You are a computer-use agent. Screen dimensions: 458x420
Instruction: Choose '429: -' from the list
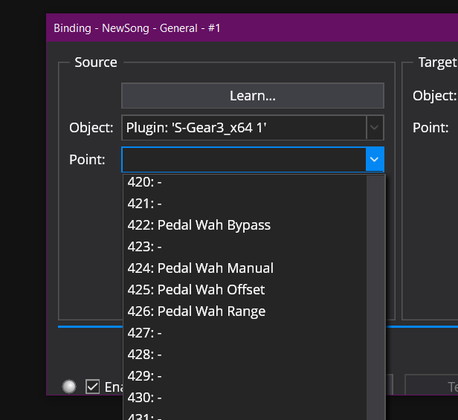pos(245,376)
